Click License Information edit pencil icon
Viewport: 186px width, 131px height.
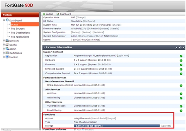177,47
